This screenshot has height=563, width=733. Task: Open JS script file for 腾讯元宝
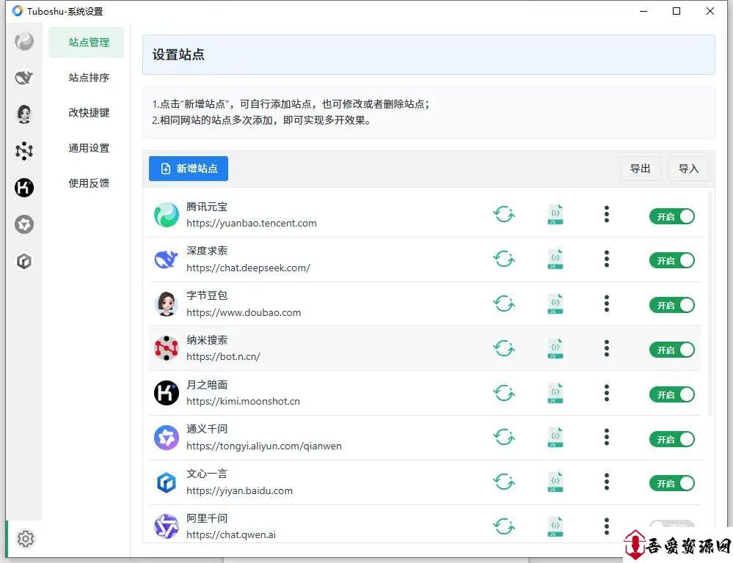(x=555, y=215)
